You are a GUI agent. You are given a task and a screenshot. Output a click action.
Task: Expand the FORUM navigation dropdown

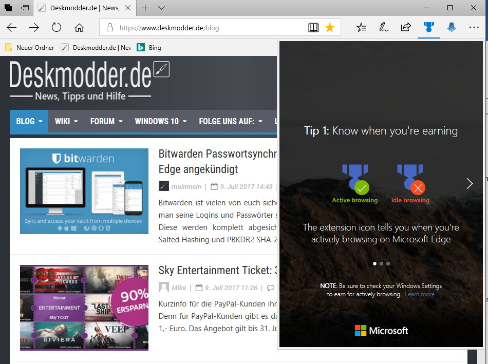click(x=106, y=121)
